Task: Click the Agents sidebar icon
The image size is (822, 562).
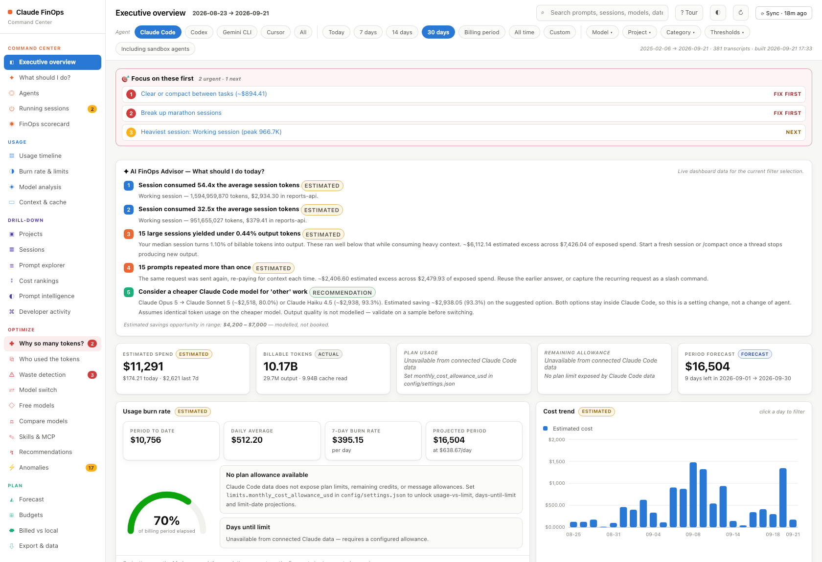Action: [x=12, y=93]
